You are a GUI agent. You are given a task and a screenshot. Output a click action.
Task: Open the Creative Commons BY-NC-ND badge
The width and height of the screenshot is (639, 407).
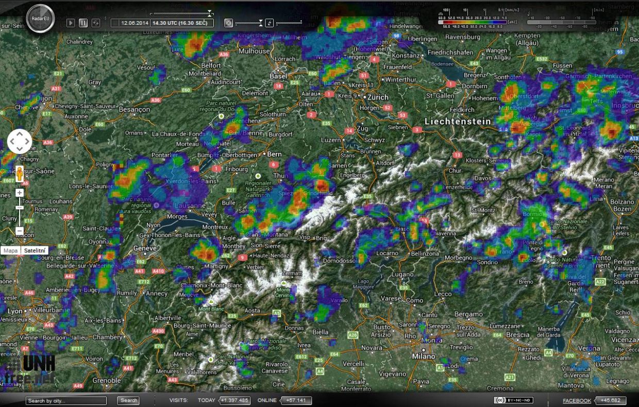[513, 400]
